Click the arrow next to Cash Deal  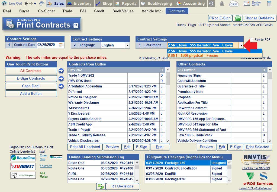coord(61,86)
